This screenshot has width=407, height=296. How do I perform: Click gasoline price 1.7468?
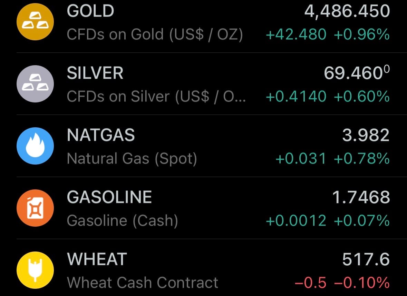tap(361, 197)
